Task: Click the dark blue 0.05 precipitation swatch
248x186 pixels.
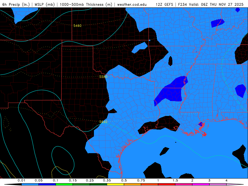Action: 47,184
